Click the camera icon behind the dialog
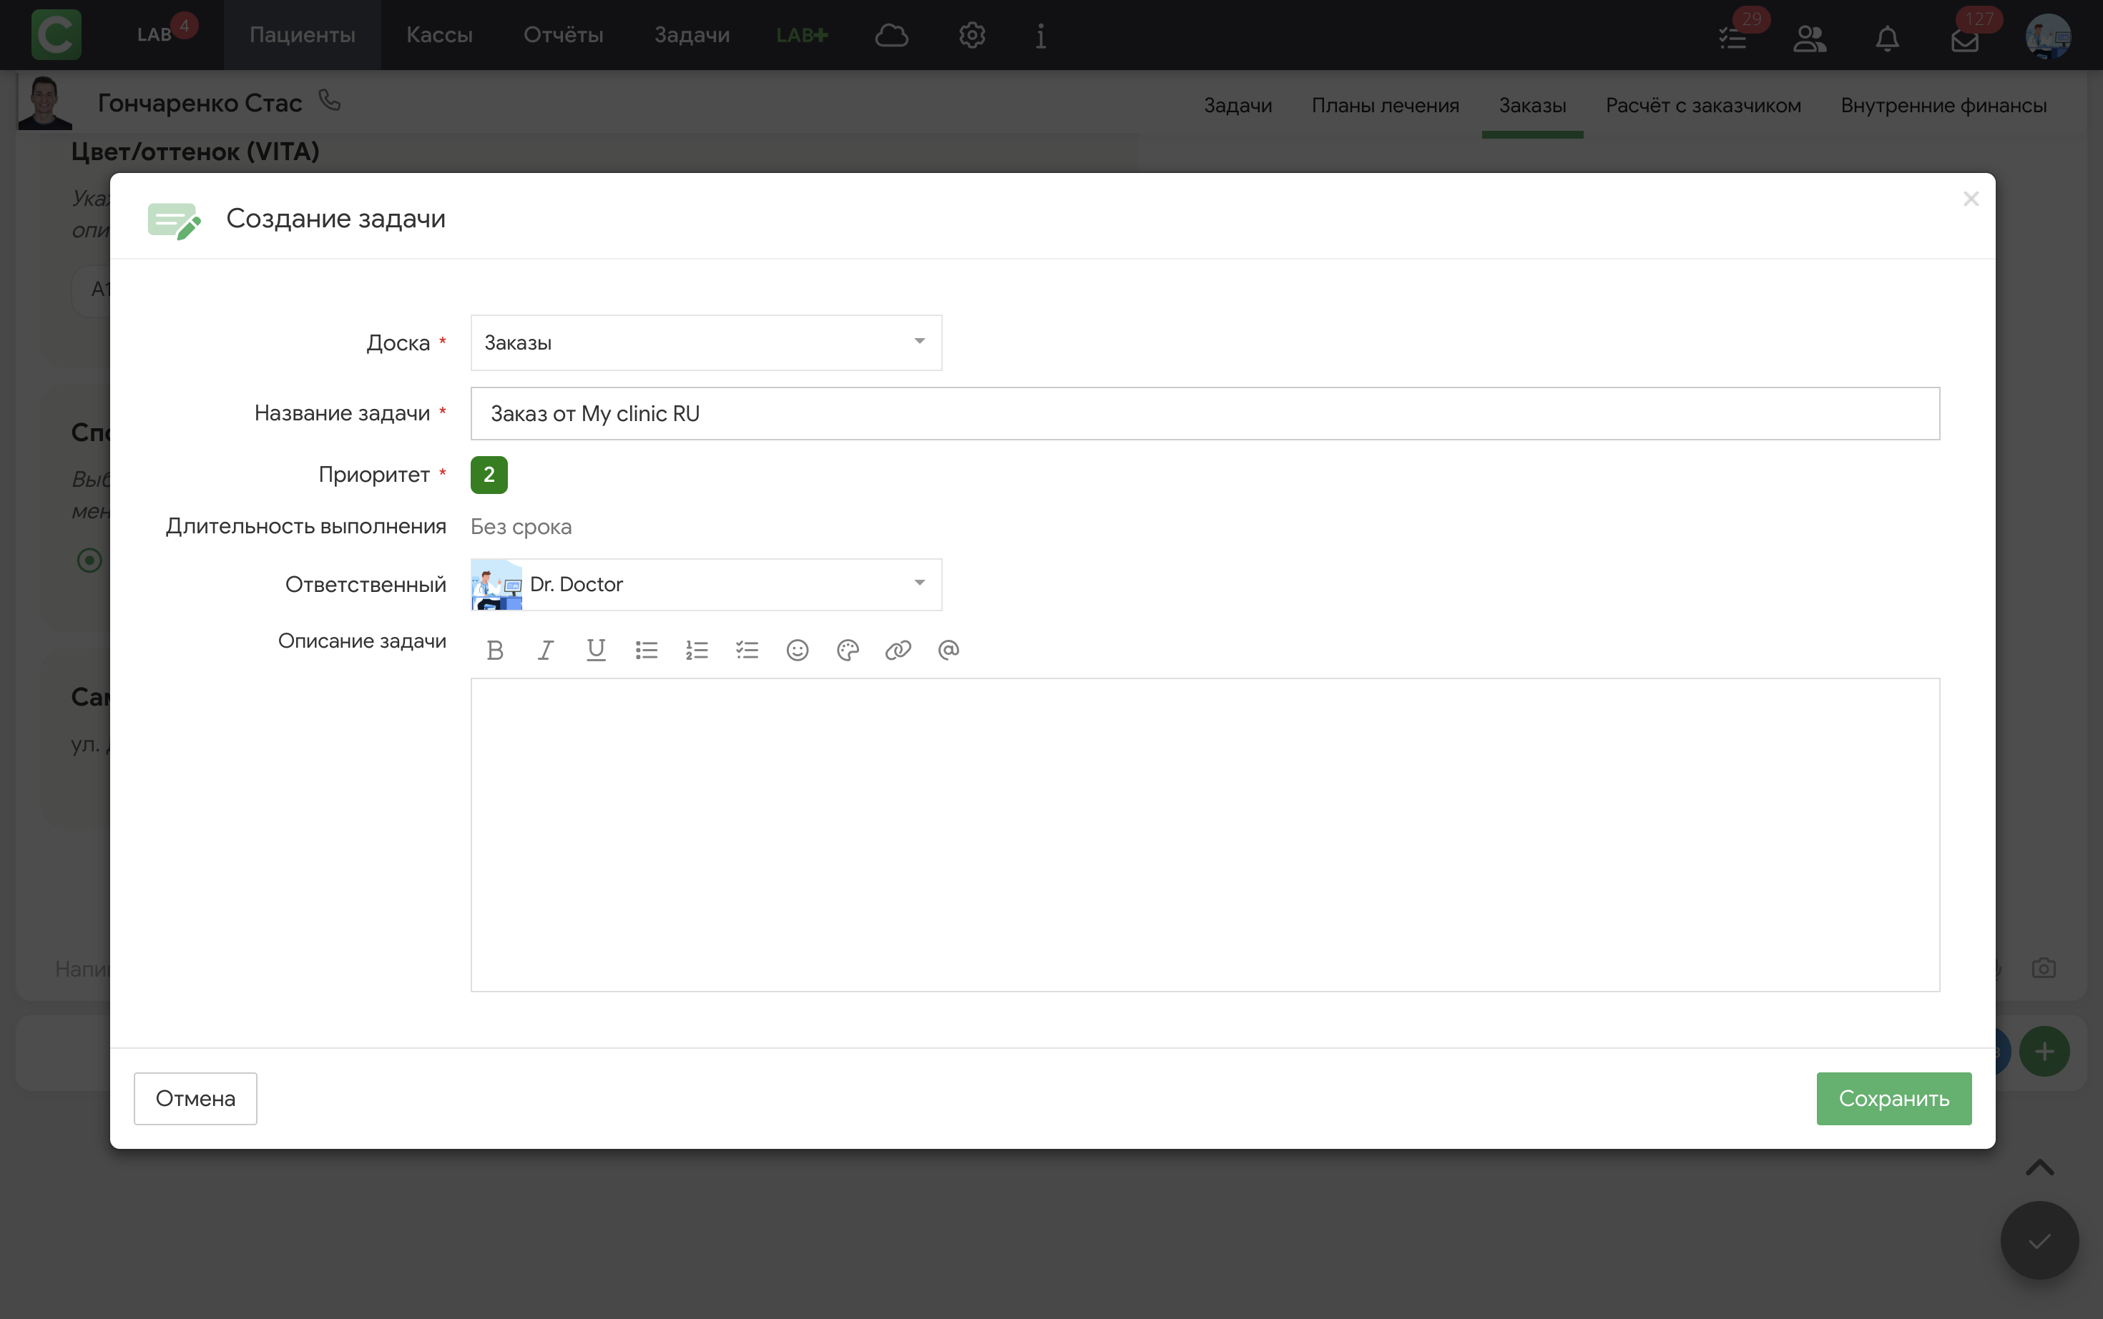2103x1319 pixels. 2044,968
